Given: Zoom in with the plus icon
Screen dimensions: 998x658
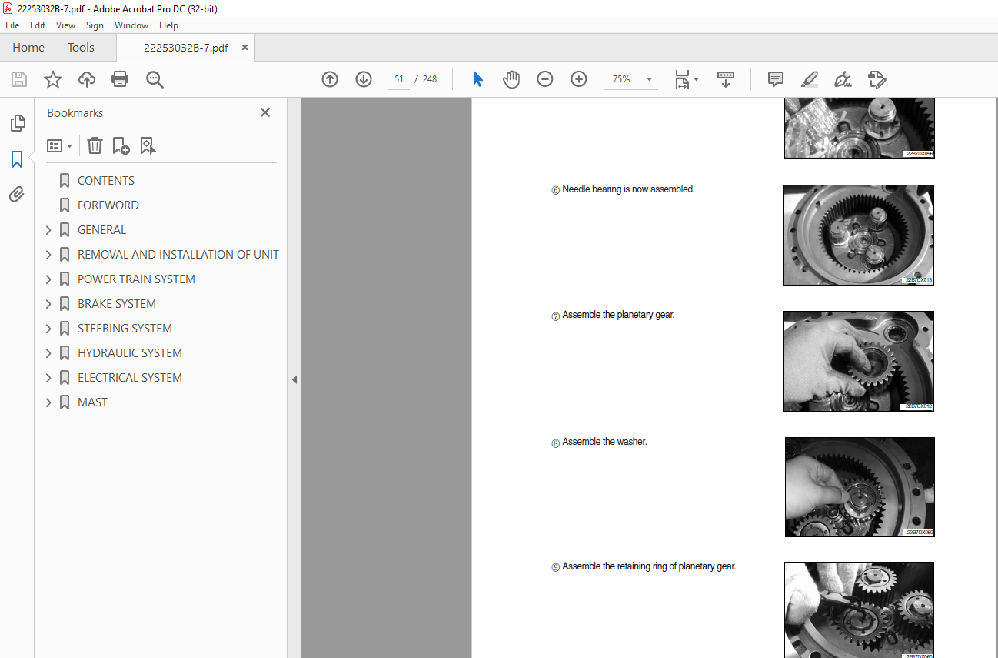Looking at the screenshot, I should coord(579,79).
